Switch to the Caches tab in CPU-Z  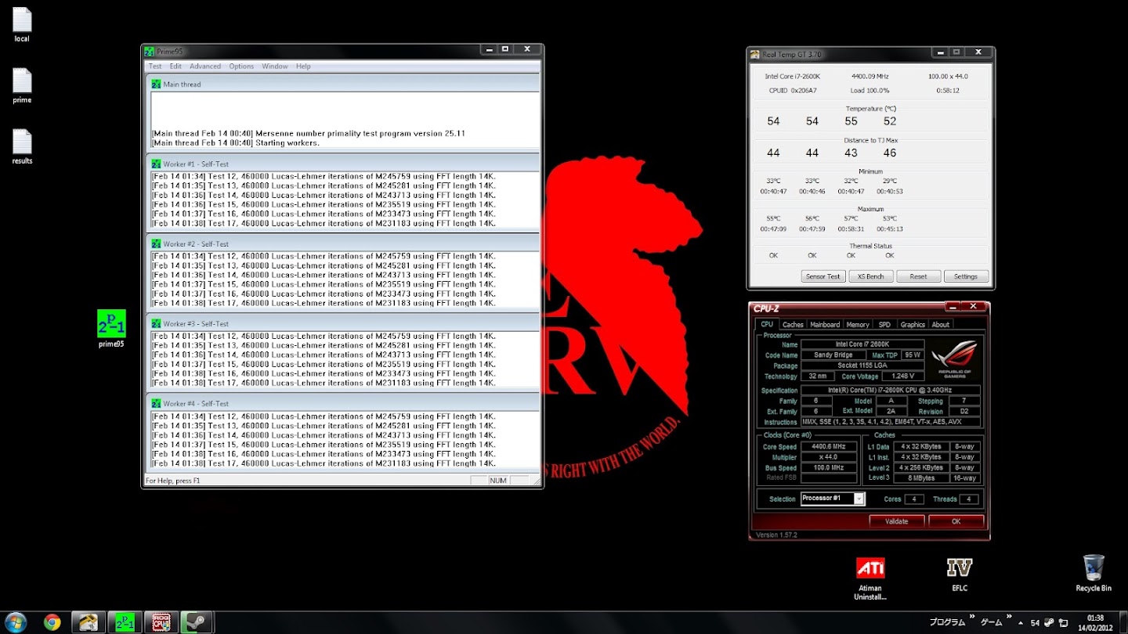793,325
